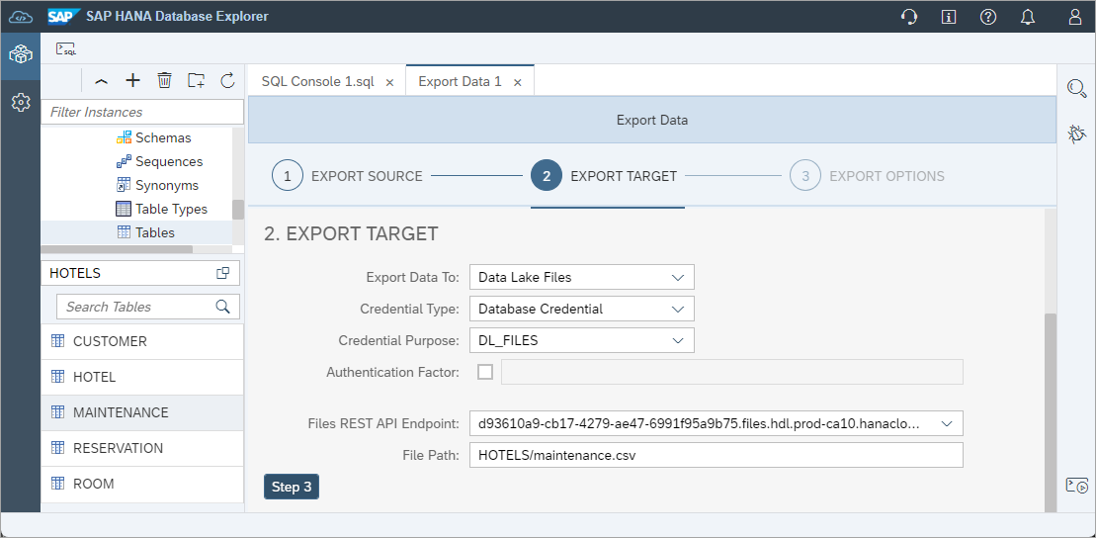Switch to the Export Data 1 tab
The image size is (1096, 538).
460,81
